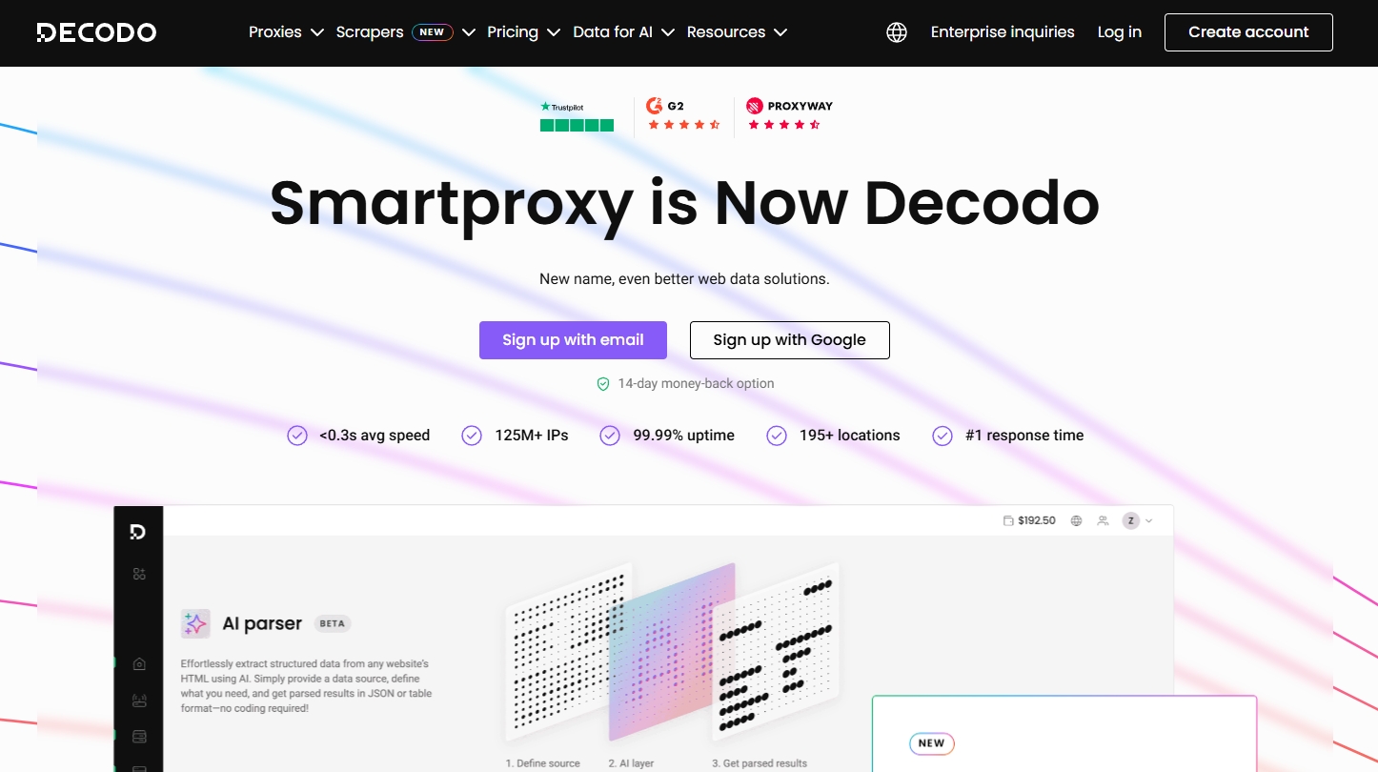The image size is (1378, 772).
Task: Click '3. Get parsed results' label
Action: point(760,763)
